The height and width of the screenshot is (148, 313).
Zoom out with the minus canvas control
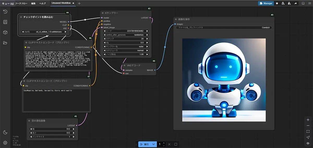pos(308,126)
